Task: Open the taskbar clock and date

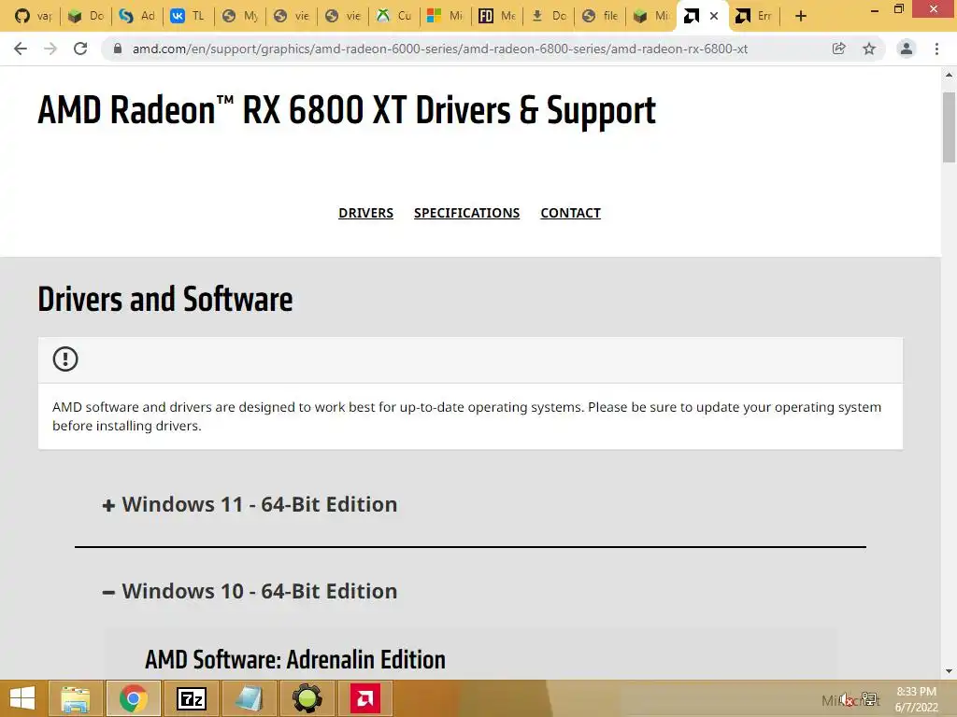Action: pos(916,699)
